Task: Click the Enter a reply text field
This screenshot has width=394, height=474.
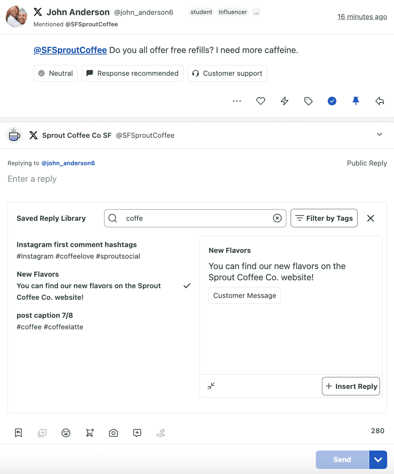Action: click(x=144, y=179)
